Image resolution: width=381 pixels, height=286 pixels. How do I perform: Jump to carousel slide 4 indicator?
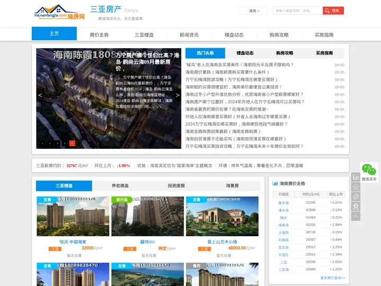tap(65, 143)
